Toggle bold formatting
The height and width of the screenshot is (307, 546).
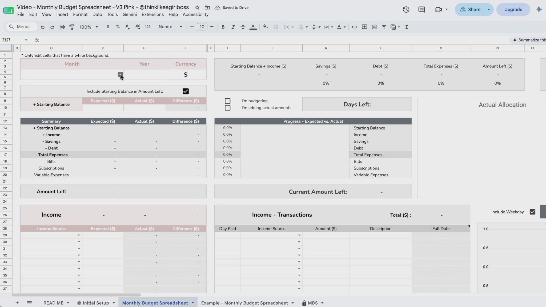click(223, 27)
